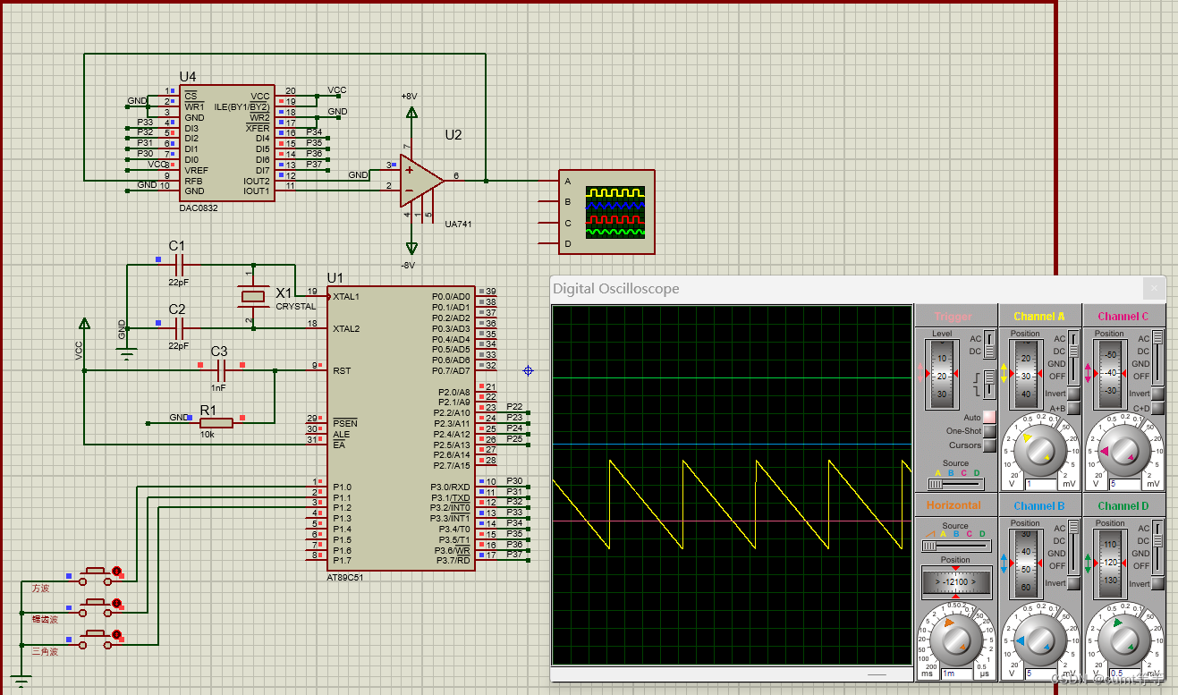Select the oscilloscope instrument component
The image size is (1178, 695).
(606, 212)
